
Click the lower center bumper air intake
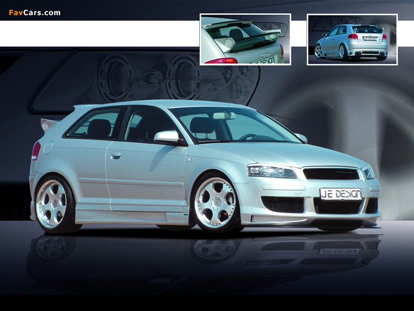click(x=338, y=205)
